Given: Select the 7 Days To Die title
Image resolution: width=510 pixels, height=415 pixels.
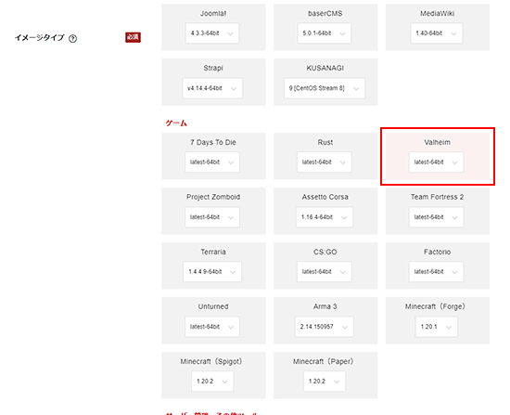Looking at the screenshot, I should pos(213,142).
